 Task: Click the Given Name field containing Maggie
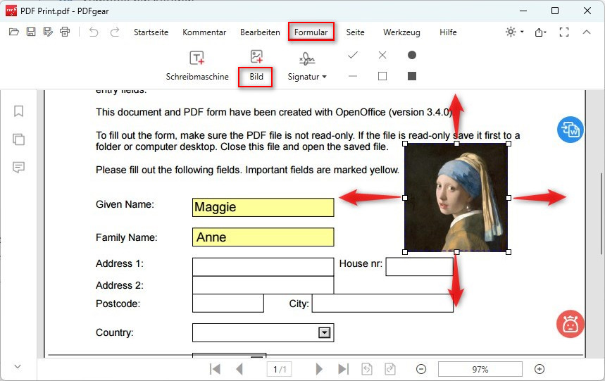pos(263,208)
